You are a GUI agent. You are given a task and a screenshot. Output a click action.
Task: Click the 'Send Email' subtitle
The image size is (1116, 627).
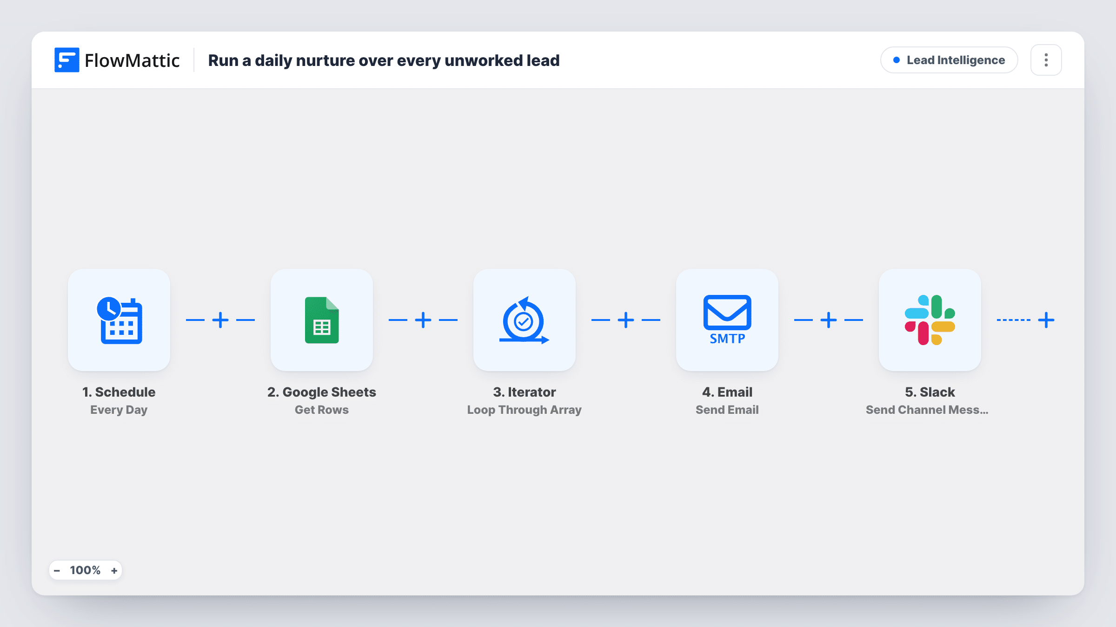(727, 410)
